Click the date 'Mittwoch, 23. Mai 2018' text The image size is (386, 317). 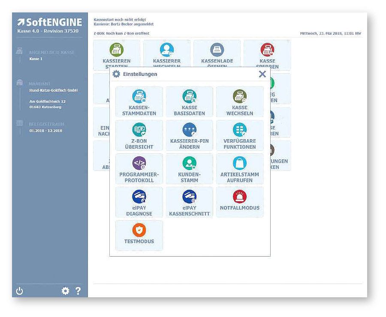[x=321, y=33]
